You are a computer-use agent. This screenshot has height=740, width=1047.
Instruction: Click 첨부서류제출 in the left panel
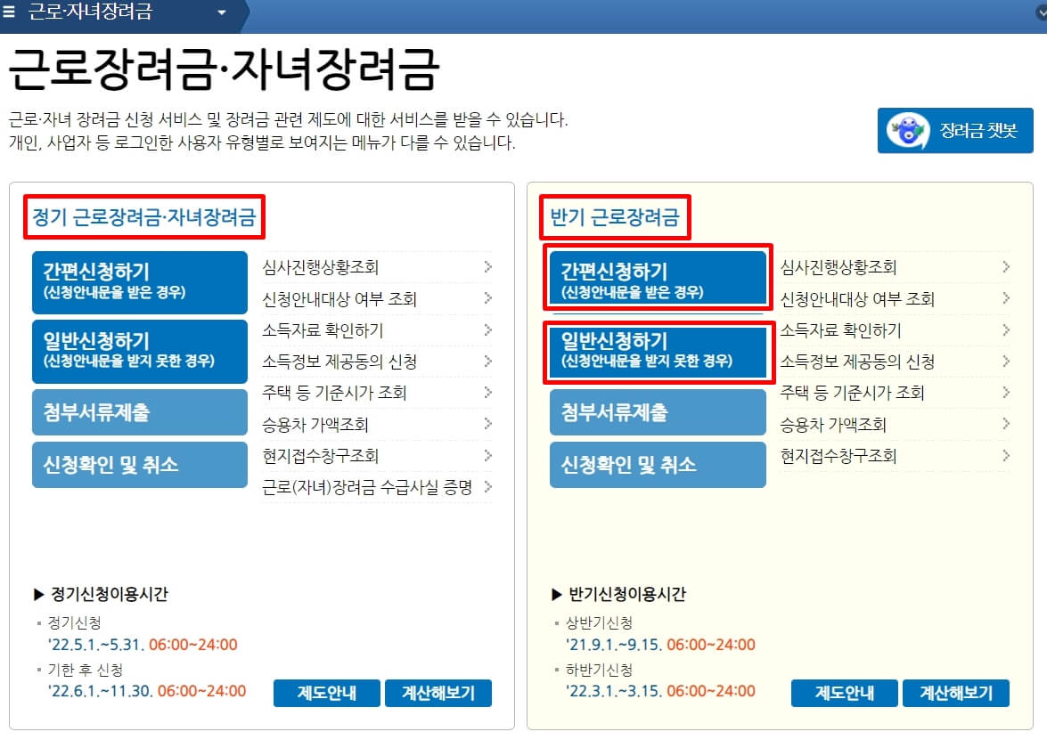click(140, 411)
